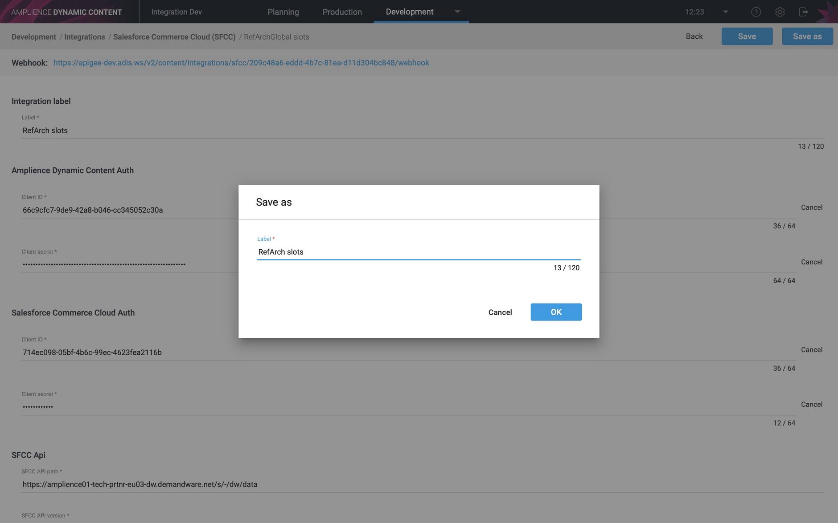Image resolution: width=838 pixels, height=523 pixels.
Task: Click the Salesforce Client ID field
Action: tap(409, 353)
